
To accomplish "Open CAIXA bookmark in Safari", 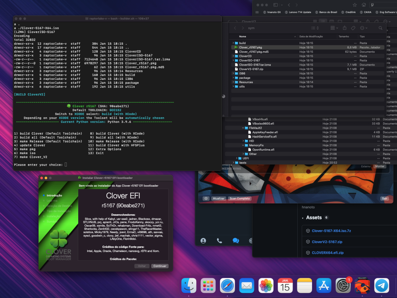I will [x=366, y=12].
